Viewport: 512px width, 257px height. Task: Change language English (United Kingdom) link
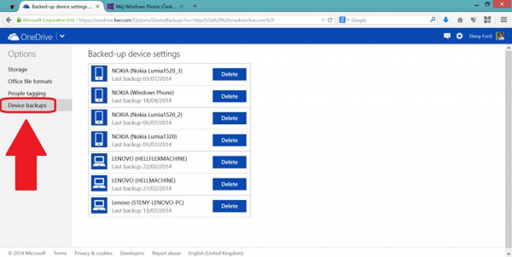coord(215,253)
